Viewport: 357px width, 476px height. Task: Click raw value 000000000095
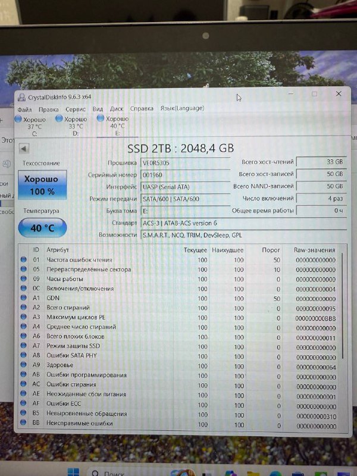[316, 309]
